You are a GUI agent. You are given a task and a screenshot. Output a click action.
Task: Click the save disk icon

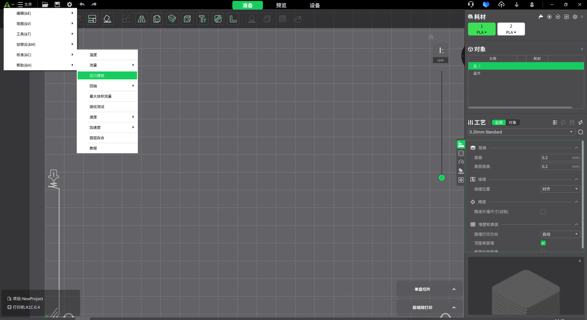[57, 5]
